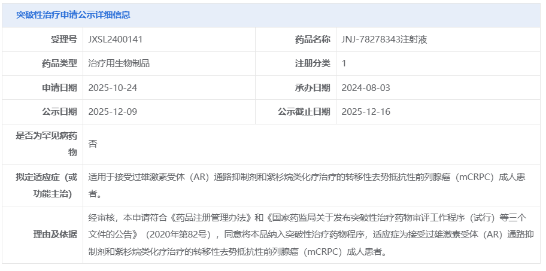The image size is (546, 271).
Task: Click the 突破性治疗申请公示详细信息 header title
Action: tap(73, 15)
